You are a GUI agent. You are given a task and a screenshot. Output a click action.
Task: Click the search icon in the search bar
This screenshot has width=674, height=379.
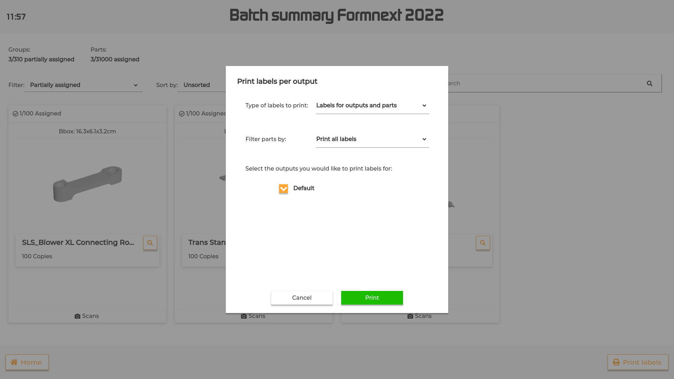click(649, 84)
